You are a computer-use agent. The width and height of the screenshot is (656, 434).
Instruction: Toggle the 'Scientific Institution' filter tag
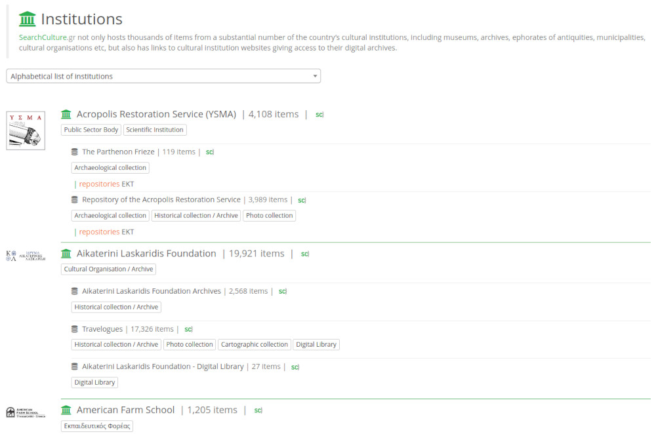coord(155,129)
